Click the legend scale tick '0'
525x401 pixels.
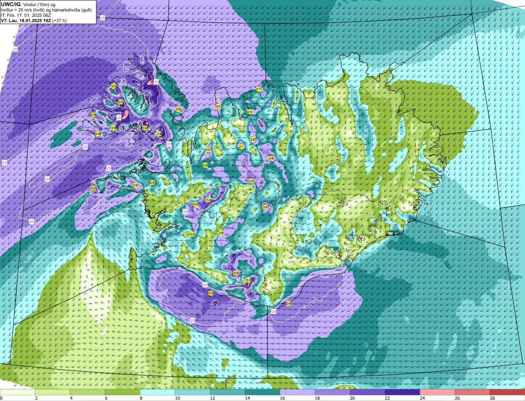(x=1, y=398)
